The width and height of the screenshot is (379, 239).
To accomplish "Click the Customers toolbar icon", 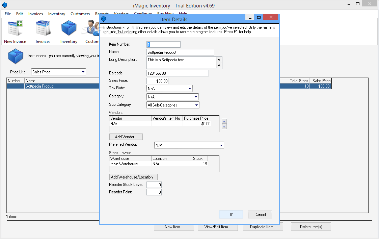I will [x=92, y=32].
